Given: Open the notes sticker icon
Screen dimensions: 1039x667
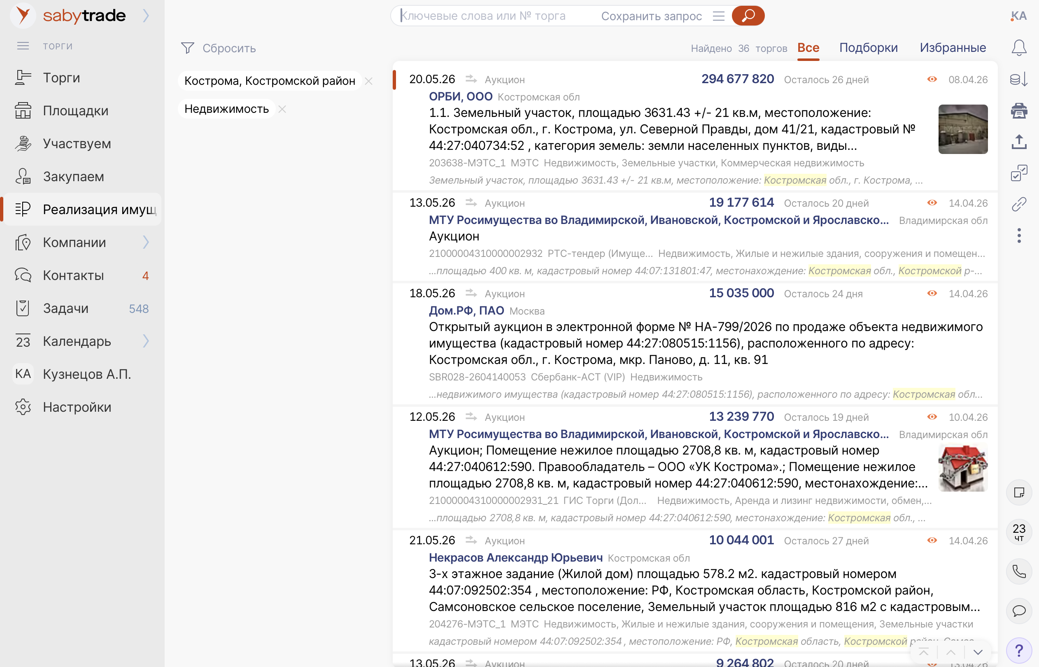Looking at the screenshot, I should tap(1019, 492).
